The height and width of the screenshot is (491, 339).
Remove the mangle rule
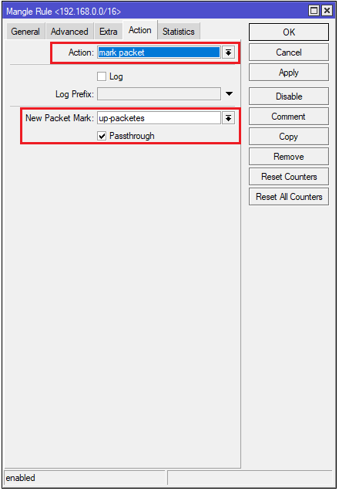click(289, 156)
